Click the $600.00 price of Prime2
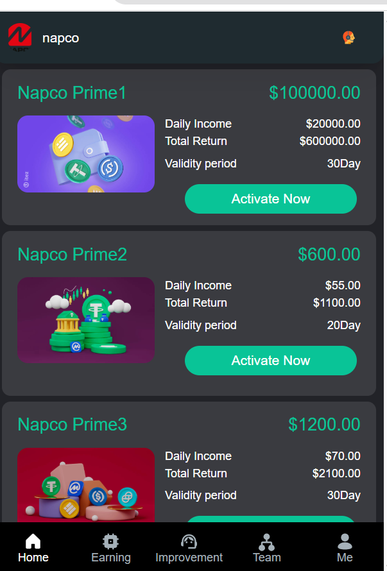 (x=329, y=255)
